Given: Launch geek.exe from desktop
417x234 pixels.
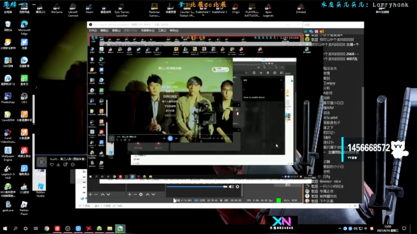Looking at the screenshot, I should (x=8, y=206).
